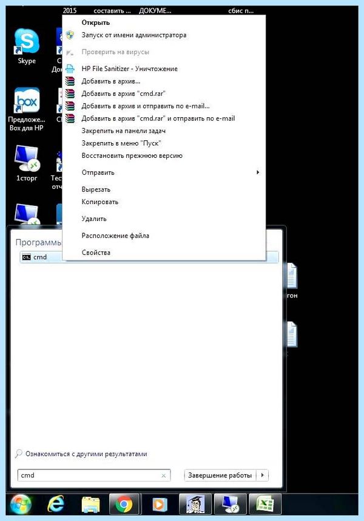Click the 'Завершение работы' button
This screenshot has height=521, width=364.
220,475
